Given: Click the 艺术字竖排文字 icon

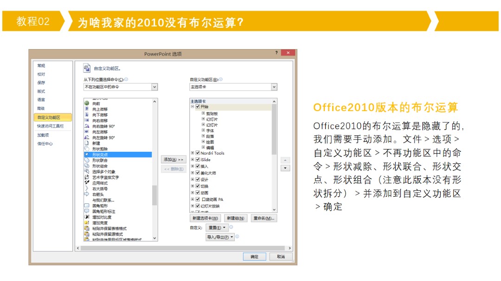Looking at the screenshot, I should pos(87,177).
